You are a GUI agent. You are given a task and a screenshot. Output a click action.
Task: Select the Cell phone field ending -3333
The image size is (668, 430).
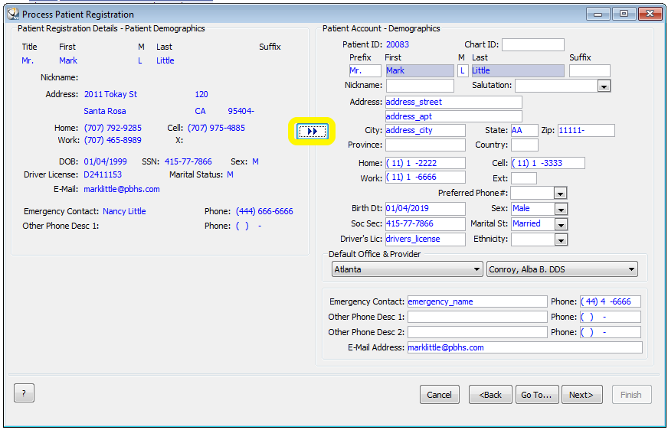(x=548, y=163)
